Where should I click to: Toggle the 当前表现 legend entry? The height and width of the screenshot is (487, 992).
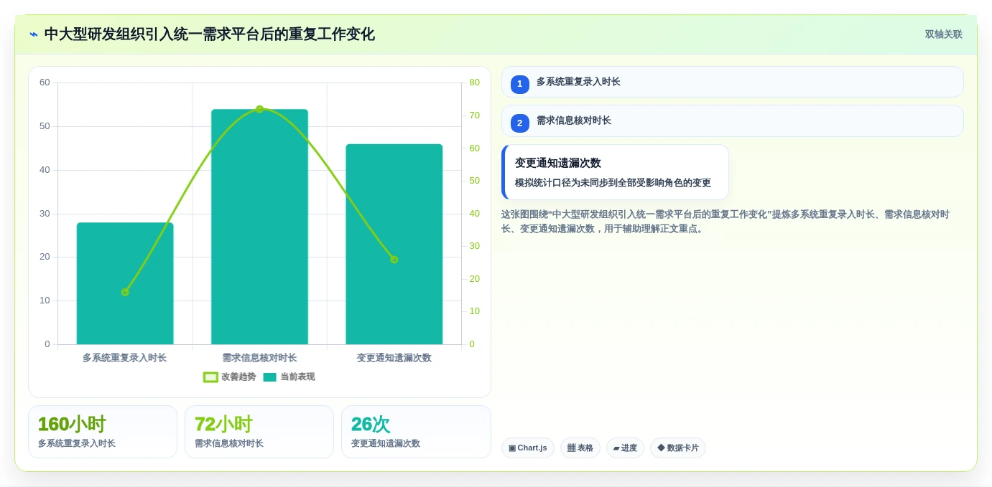[289, 377]
